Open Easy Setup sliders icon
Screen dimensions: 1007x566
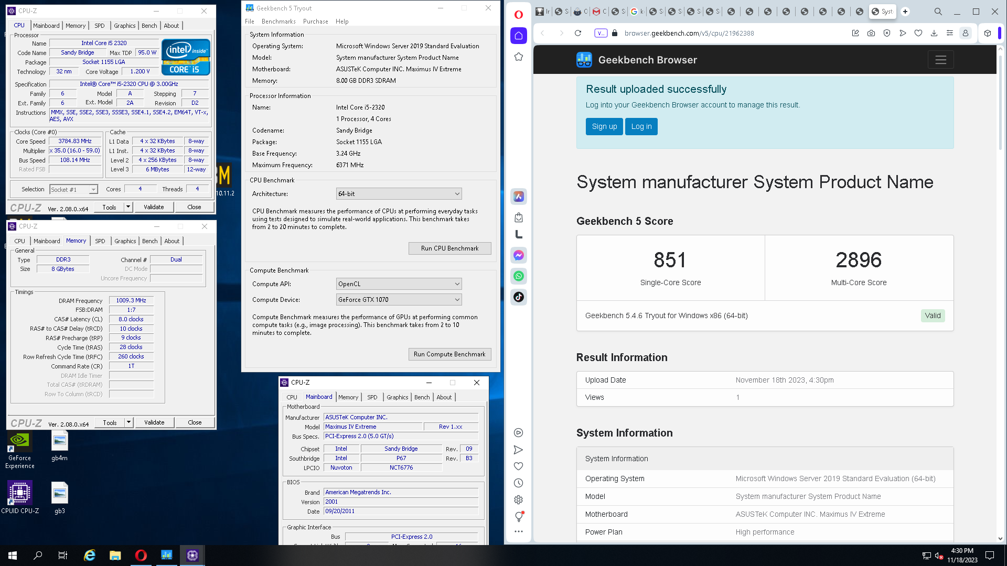(950, 33)
